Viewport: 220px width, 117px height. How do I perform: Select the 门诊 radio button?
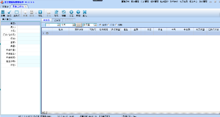(108, 25)
